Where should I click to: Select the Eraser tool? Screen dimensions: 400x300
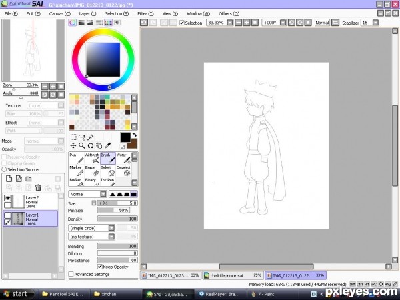(x=92, y=171)
